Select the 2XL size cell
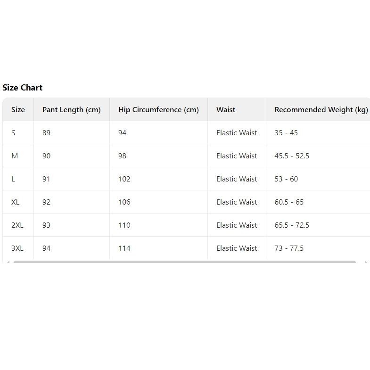Image resolution: width=370 pixels, height=370 pixels. (x=18, y=225)
